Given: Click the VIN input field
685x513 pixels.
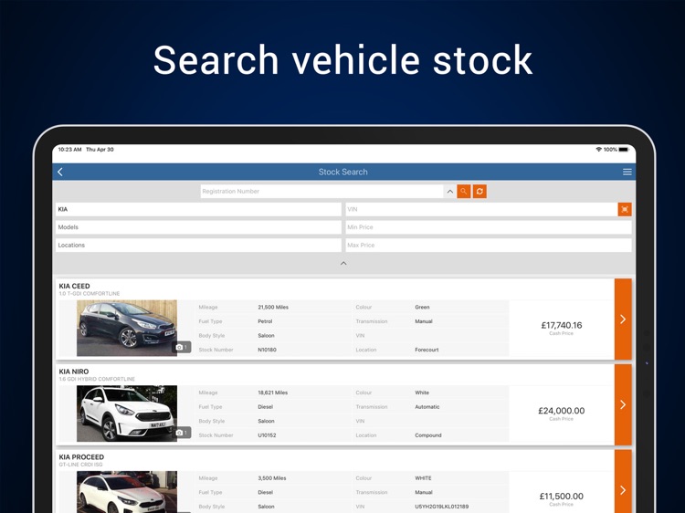Looking at the screenshot, I should (x=481, y=209).
